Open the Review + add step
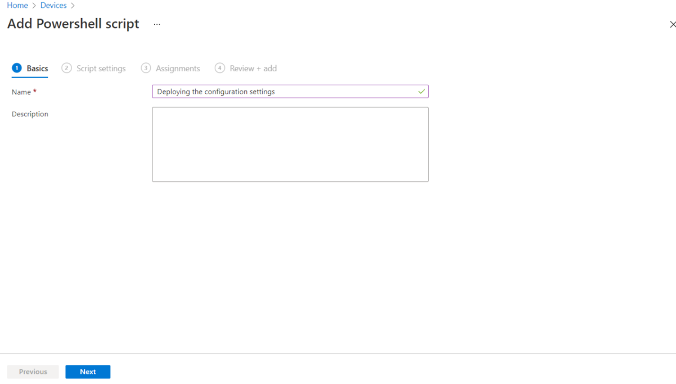Screen dimensions: 676x384 coord(246,68)
